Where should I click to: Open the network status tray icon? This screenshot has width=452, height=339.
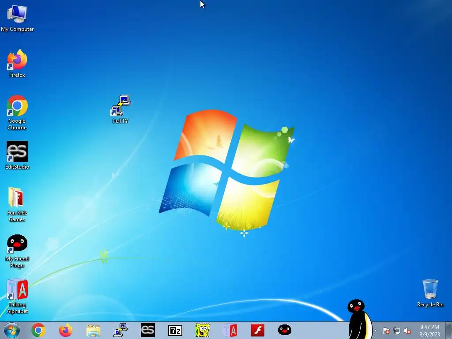tap(397, 331)
